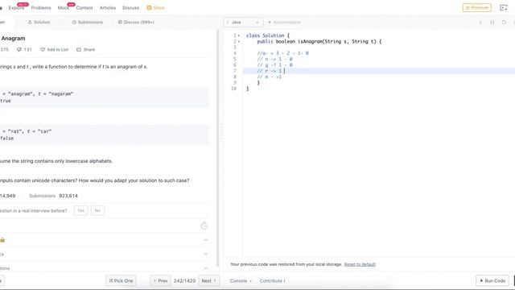Switch to the Discuss (999+) tab
The width and height of the screenshot is (515, 290).
(136, 23)
